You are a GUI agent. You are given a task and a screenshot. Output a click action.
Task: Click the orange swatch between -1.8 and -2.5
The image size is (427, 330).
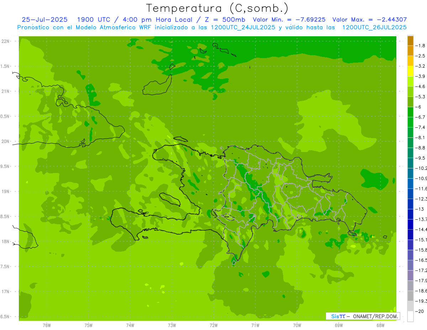(410, 51)
